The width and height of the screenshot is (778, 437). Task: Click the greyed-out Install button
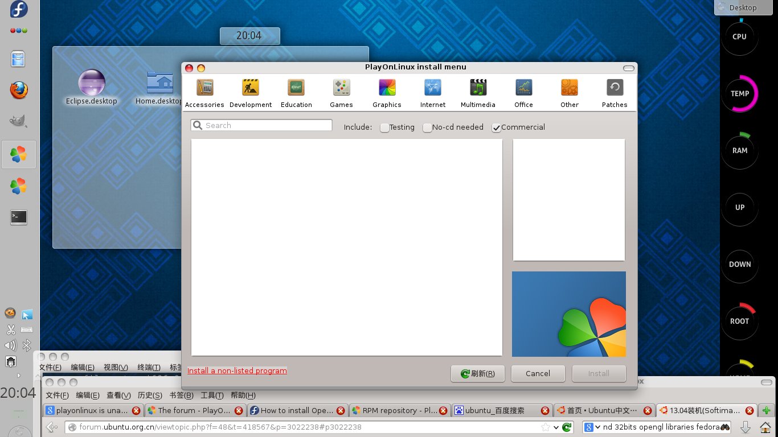pos(599,373)
